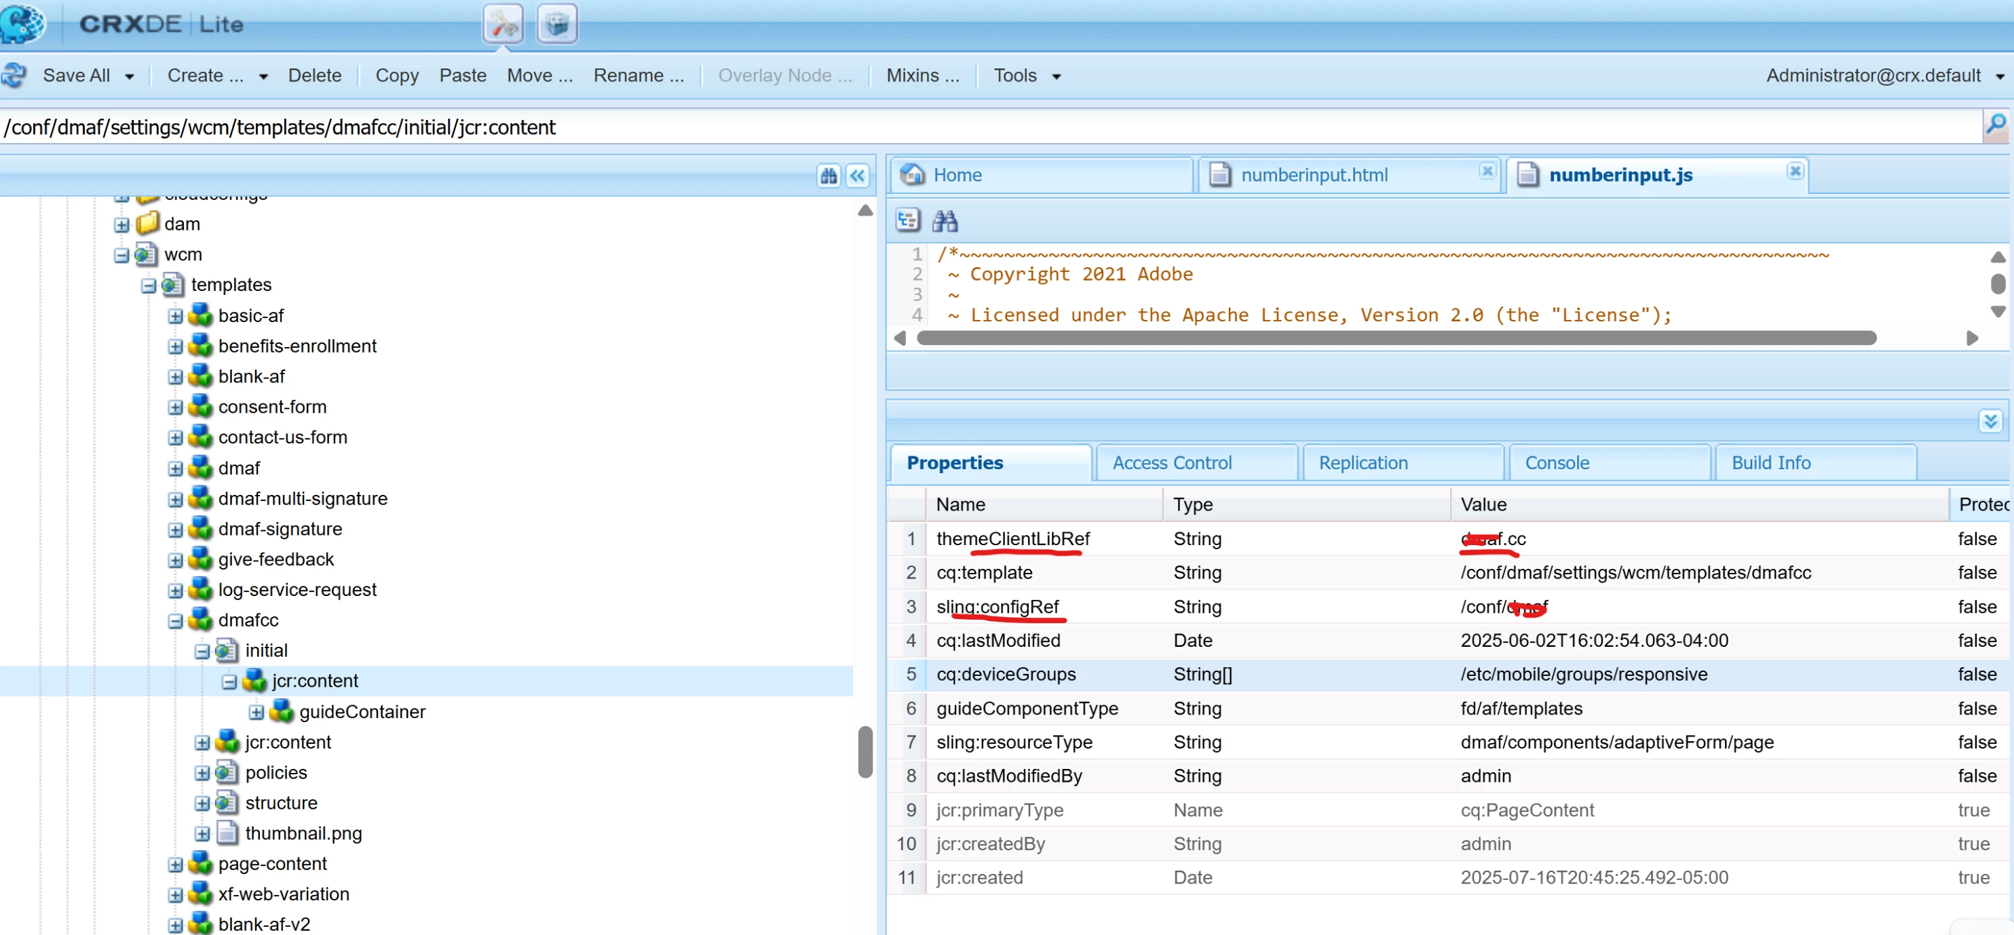The width and height of the screenshot is (2014, 935).
Task: Switch to the Access Control tab
Action: tap(1171, 463)
